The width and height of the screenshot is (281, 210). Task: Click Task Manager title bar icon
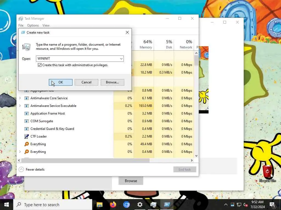pyautogui.click(x=21, y=19)
